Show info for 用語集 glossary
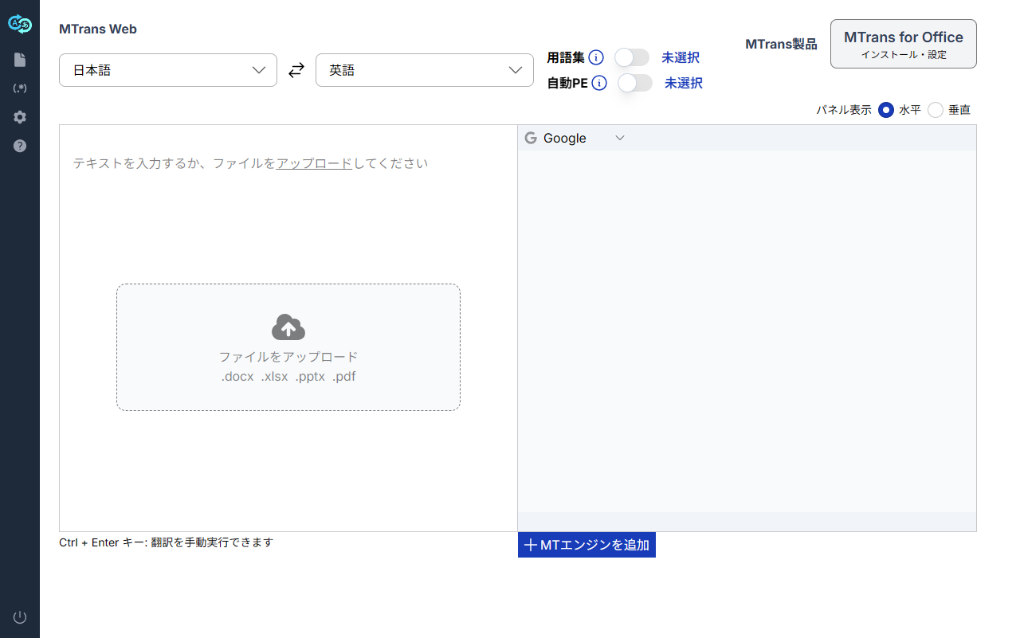 pos(596,57)
